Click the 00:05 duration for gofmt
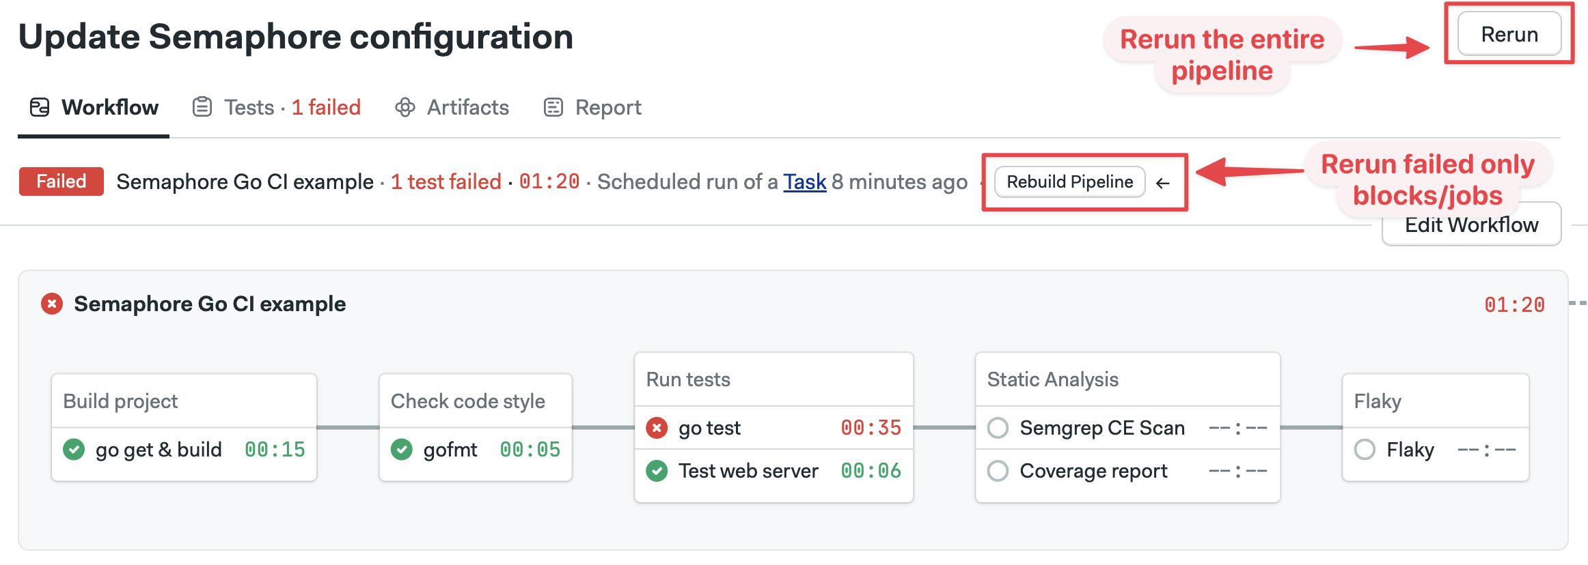Screen dimensions: 1588x565 (530, 450)
